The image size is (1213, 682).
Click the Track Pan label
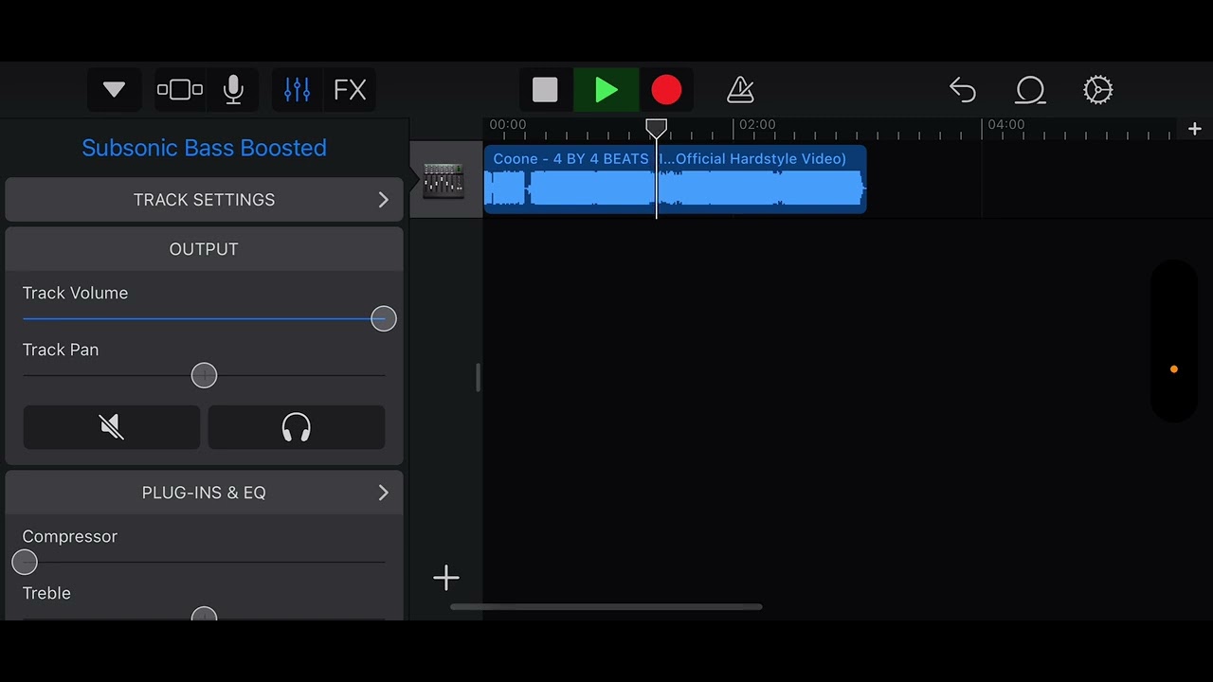click(x=61, y=350)
